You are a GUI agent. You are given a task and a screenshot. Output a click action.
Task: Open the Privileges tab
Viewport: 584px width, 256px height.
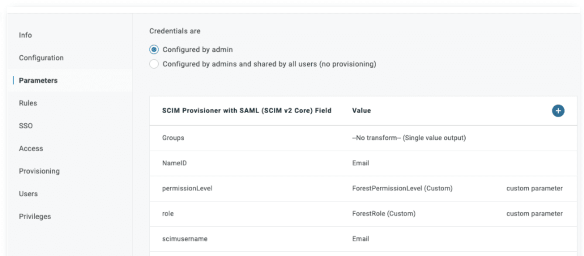coord(35,216)
